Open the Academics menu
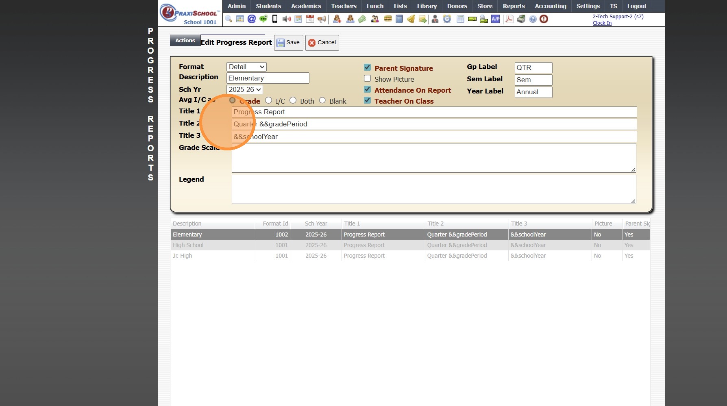The height and width of the screenshot is (406, 727). 306,6
